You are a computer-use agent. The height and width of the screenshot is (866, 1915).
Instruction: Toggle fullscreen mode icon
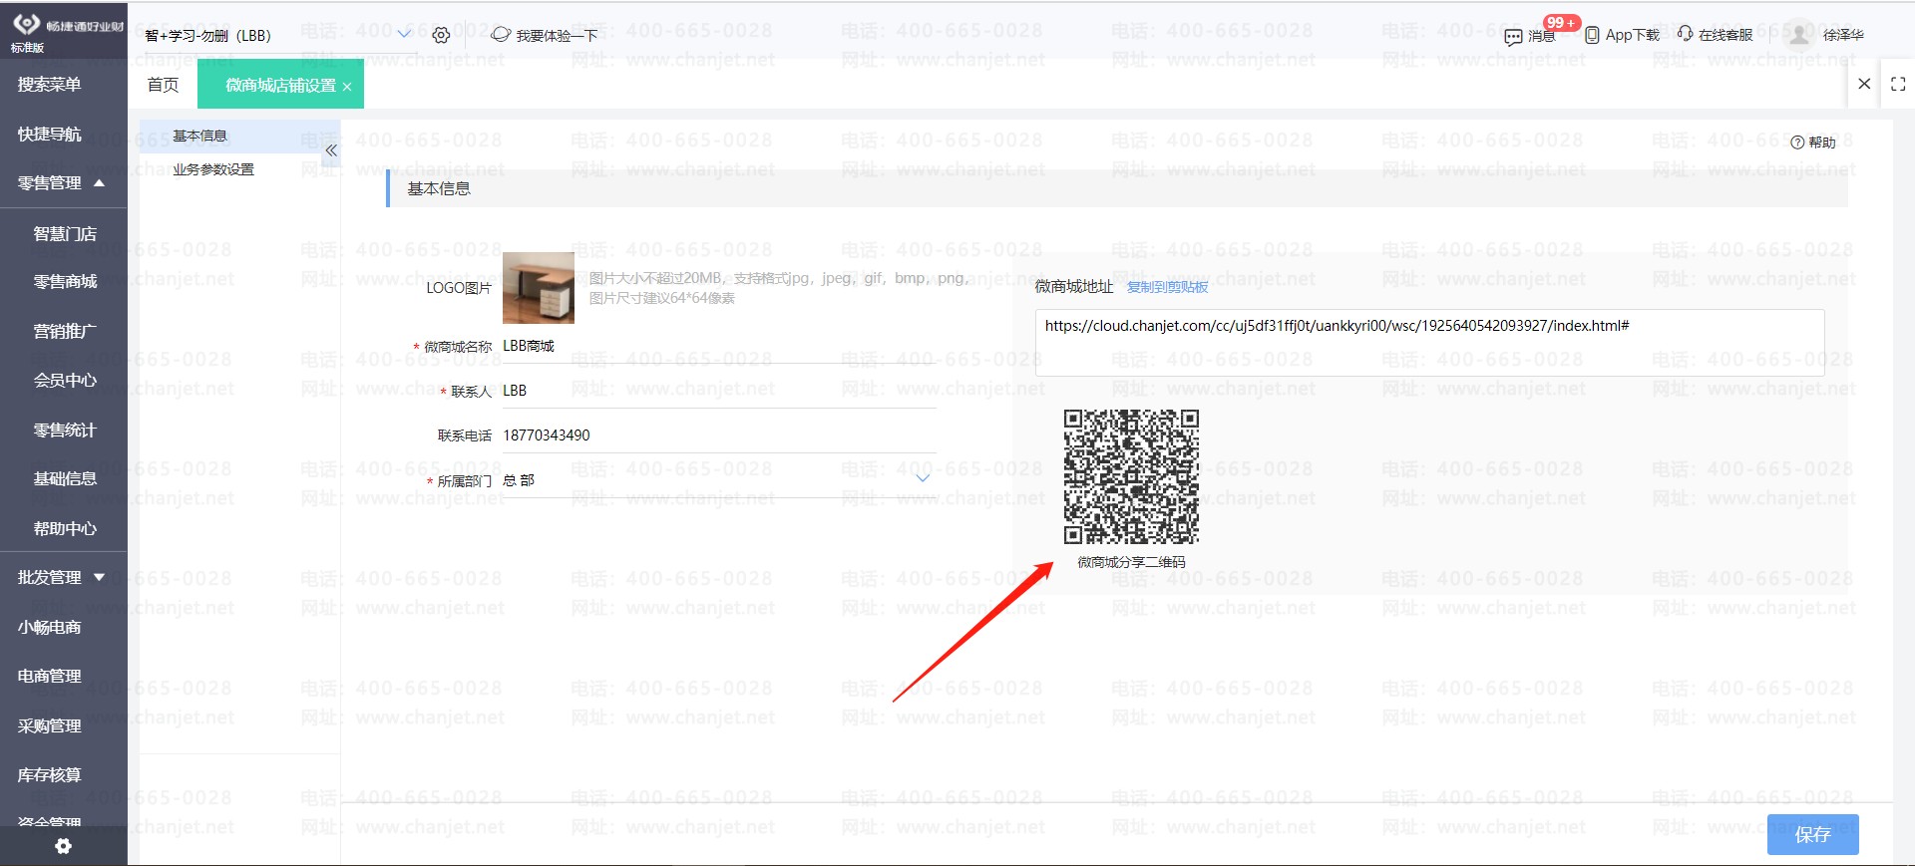coord(1898,85)
